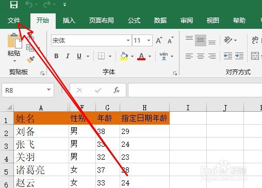Screen dimensions: 262x188
Task: Toggle Middle Align icon
Action: [201, 40]
